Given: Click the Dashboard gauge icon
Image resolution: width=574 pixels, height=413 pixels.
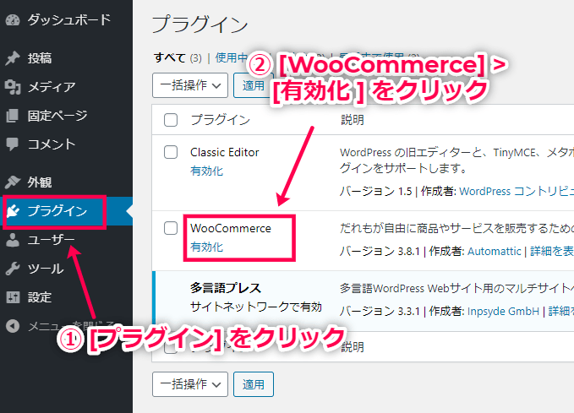Looking at the screenshot, I should pos(13,19).
